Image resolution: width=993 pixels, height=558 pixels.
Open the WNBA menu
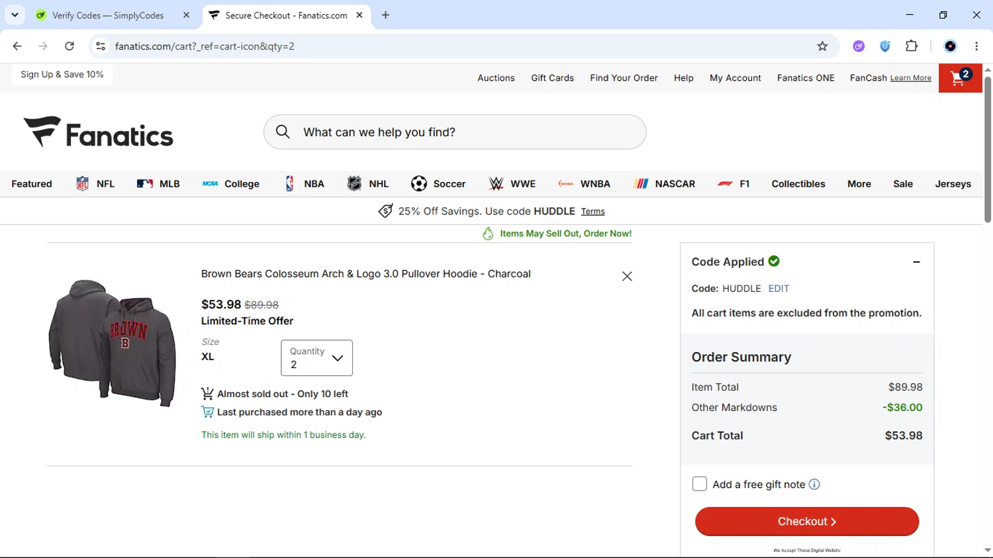[584, 184]
